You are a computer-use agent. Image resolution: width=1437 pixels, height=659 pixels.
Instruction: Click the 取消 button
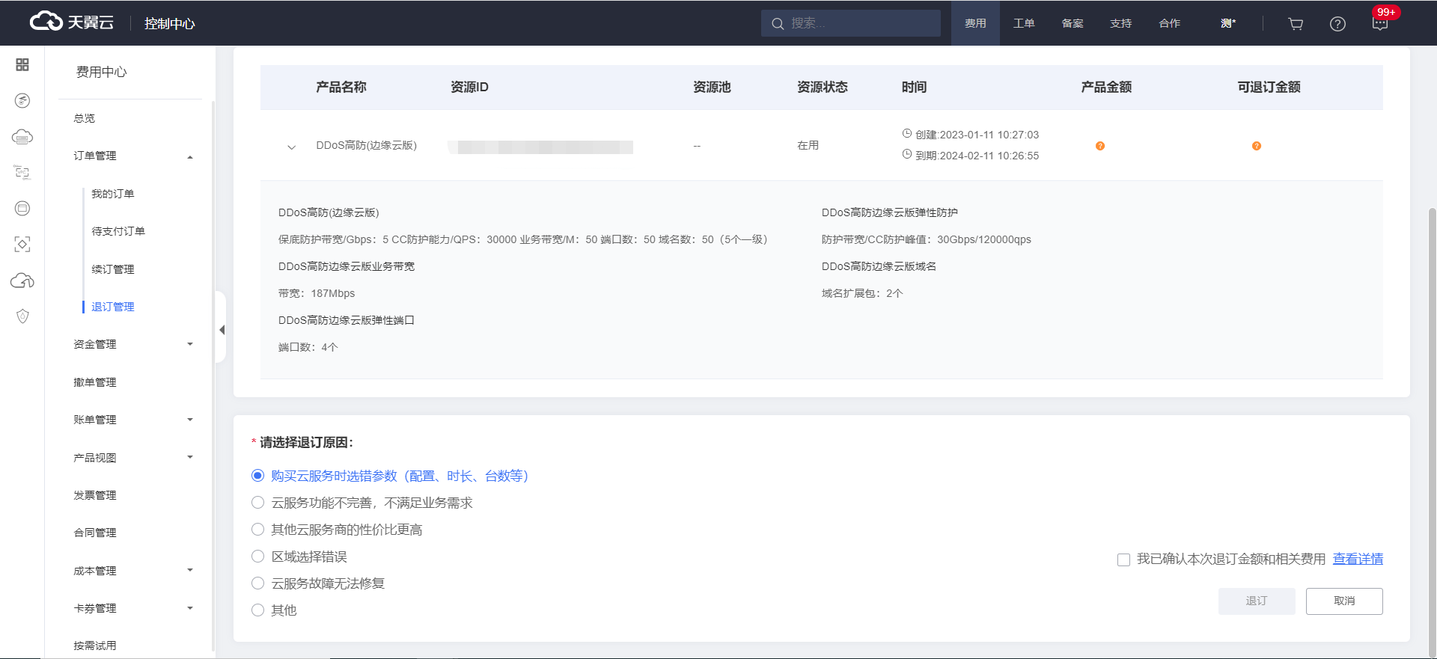[1344, 601]
